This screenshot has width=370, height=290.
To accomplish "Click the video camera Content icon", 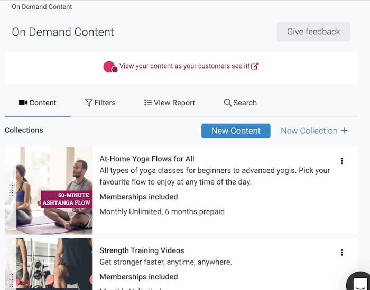I will click(23, 103).
